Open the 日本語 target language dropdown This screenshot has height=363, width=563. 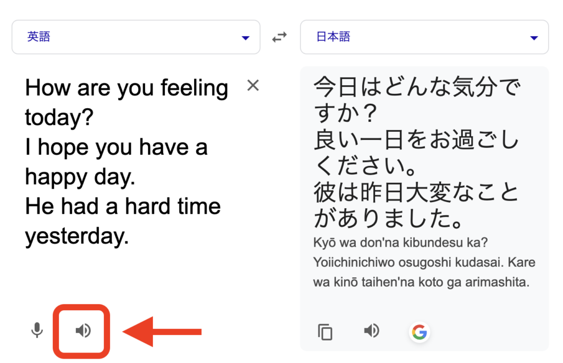(424, 37)
